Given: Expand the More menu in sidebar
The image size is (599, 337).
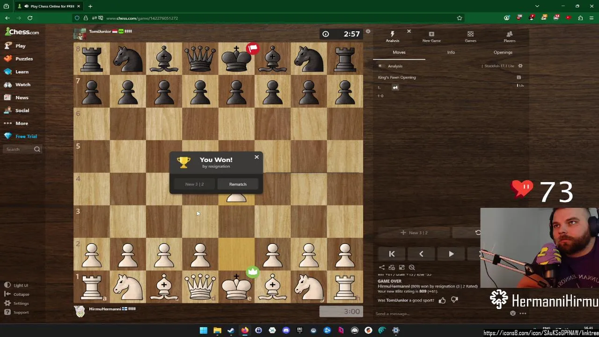Looking at the screenshot, I should [x=16, y=123].
